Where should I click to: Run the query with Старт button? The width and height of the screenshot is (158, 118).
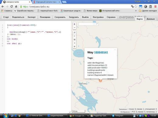[x=6, y=17]
